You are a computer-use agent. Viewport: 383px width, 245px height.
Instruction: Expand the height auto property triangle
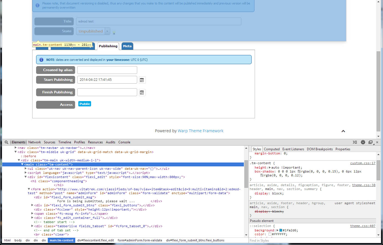pyautogui.click(x=270, y=167)
